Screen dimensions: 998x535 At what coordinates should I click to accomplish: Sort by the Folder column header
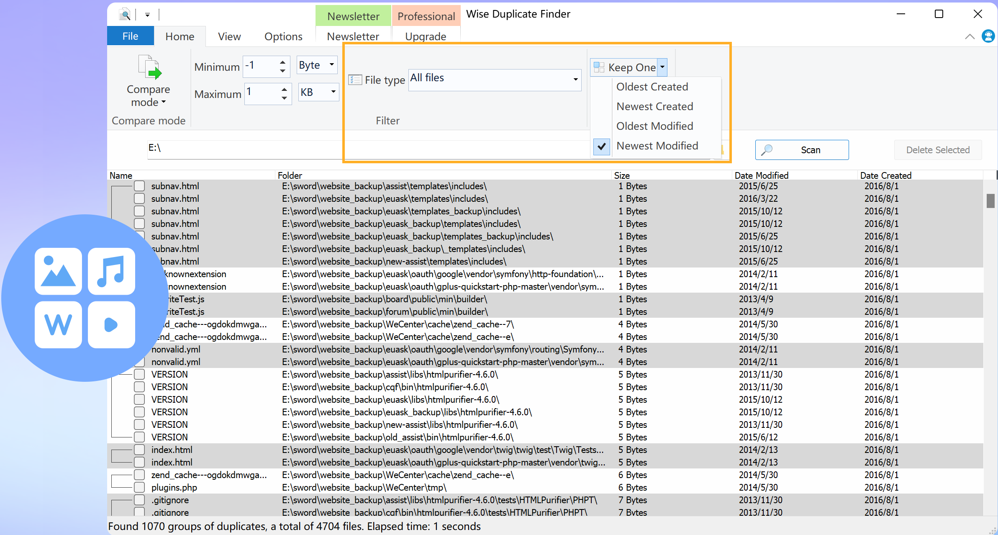click(290, 175)
